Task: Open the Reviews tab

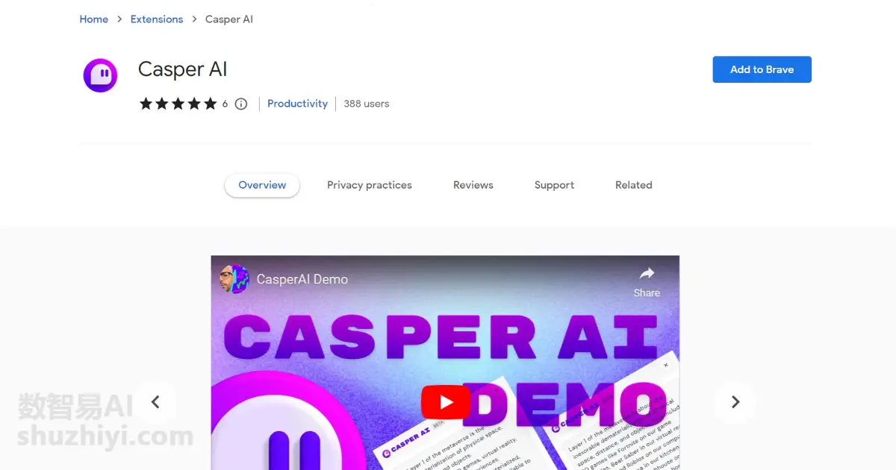Action: pos(473,185)
